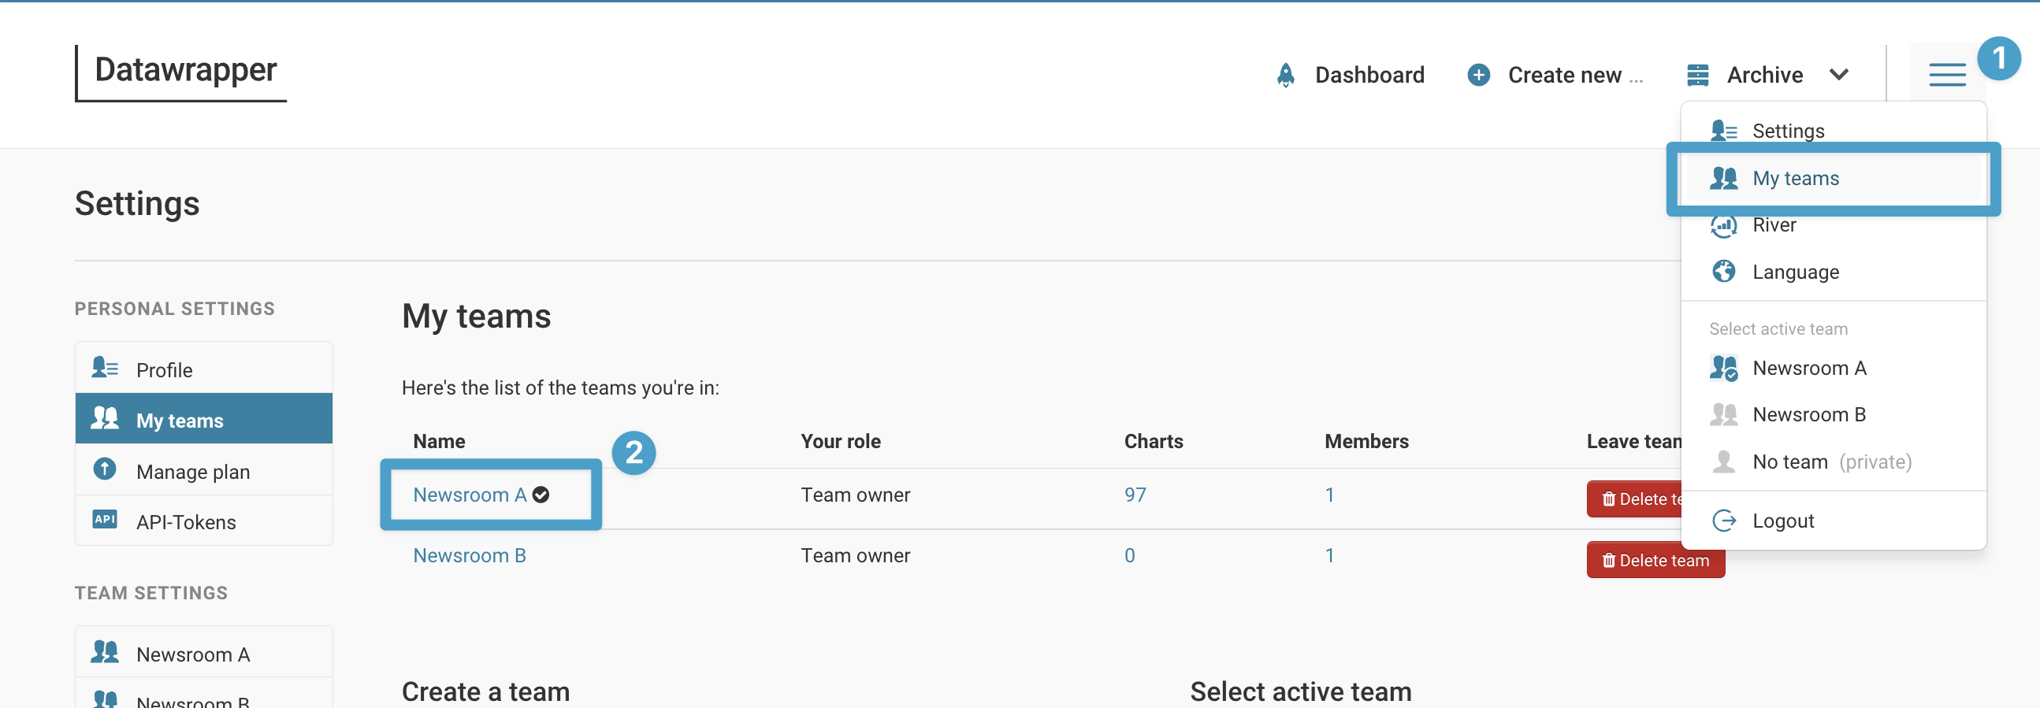Click the Create a team heading
The height and width of the screenshot is (708, 2040).
coord(485,691)
